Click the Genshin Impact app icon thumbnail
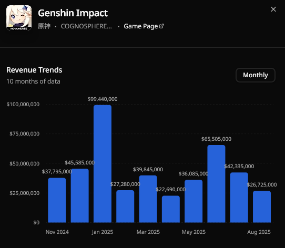 point(19,18)
